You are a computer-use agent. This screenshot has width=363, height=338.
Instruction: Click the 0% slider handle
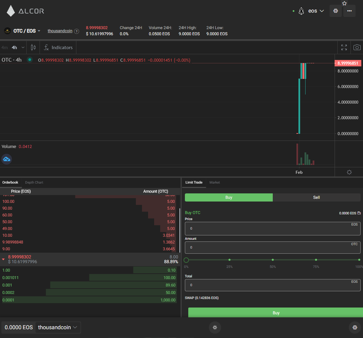pos(186,260)
